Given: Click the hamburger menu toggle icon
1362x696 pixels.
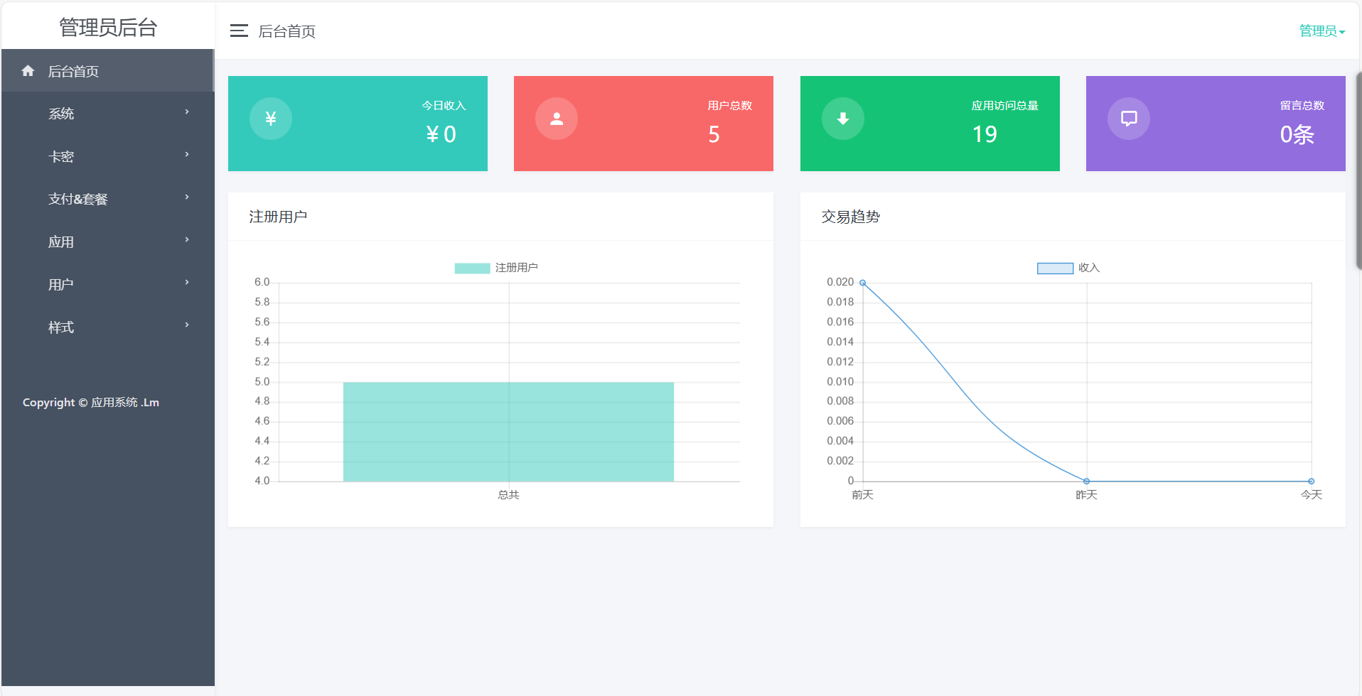Looking at the screenshot, I should click(x=239, y=31).
